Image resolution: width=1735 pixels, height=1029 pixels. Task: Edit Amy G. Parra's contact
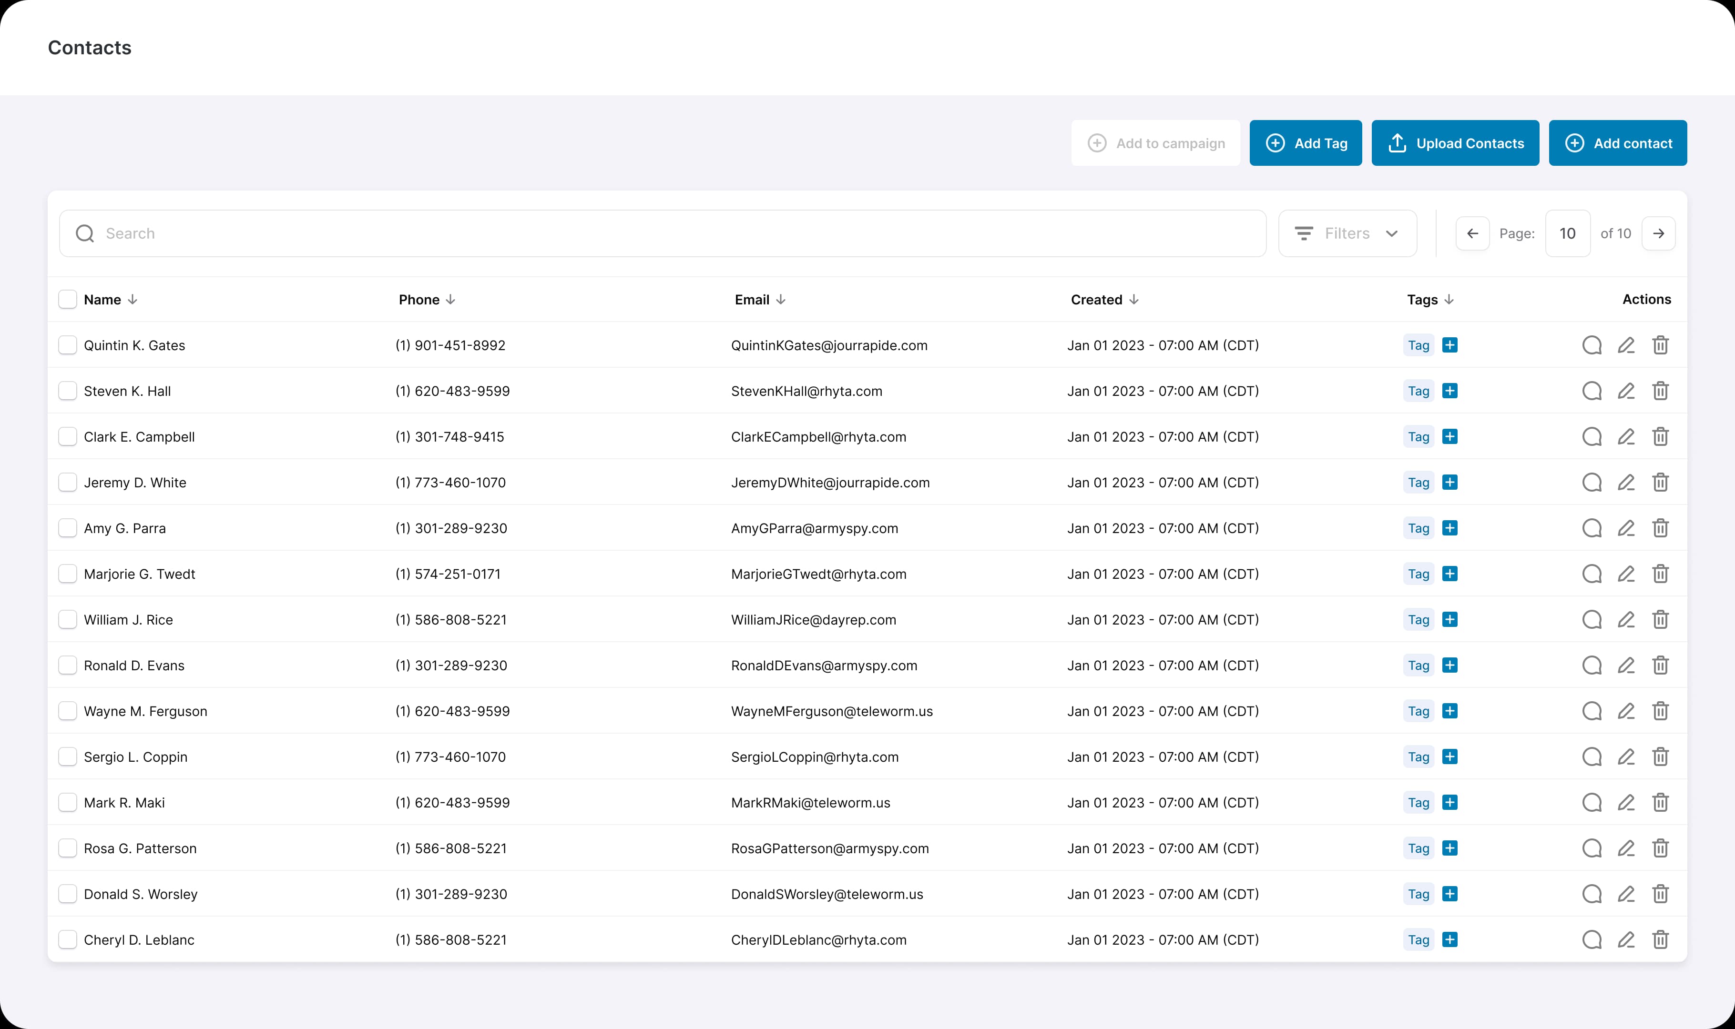pos(1626,528)
